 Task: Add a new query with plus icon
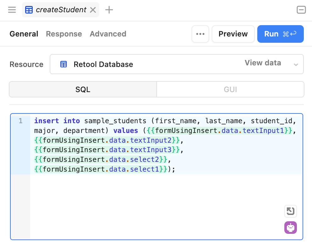point(109,10)
